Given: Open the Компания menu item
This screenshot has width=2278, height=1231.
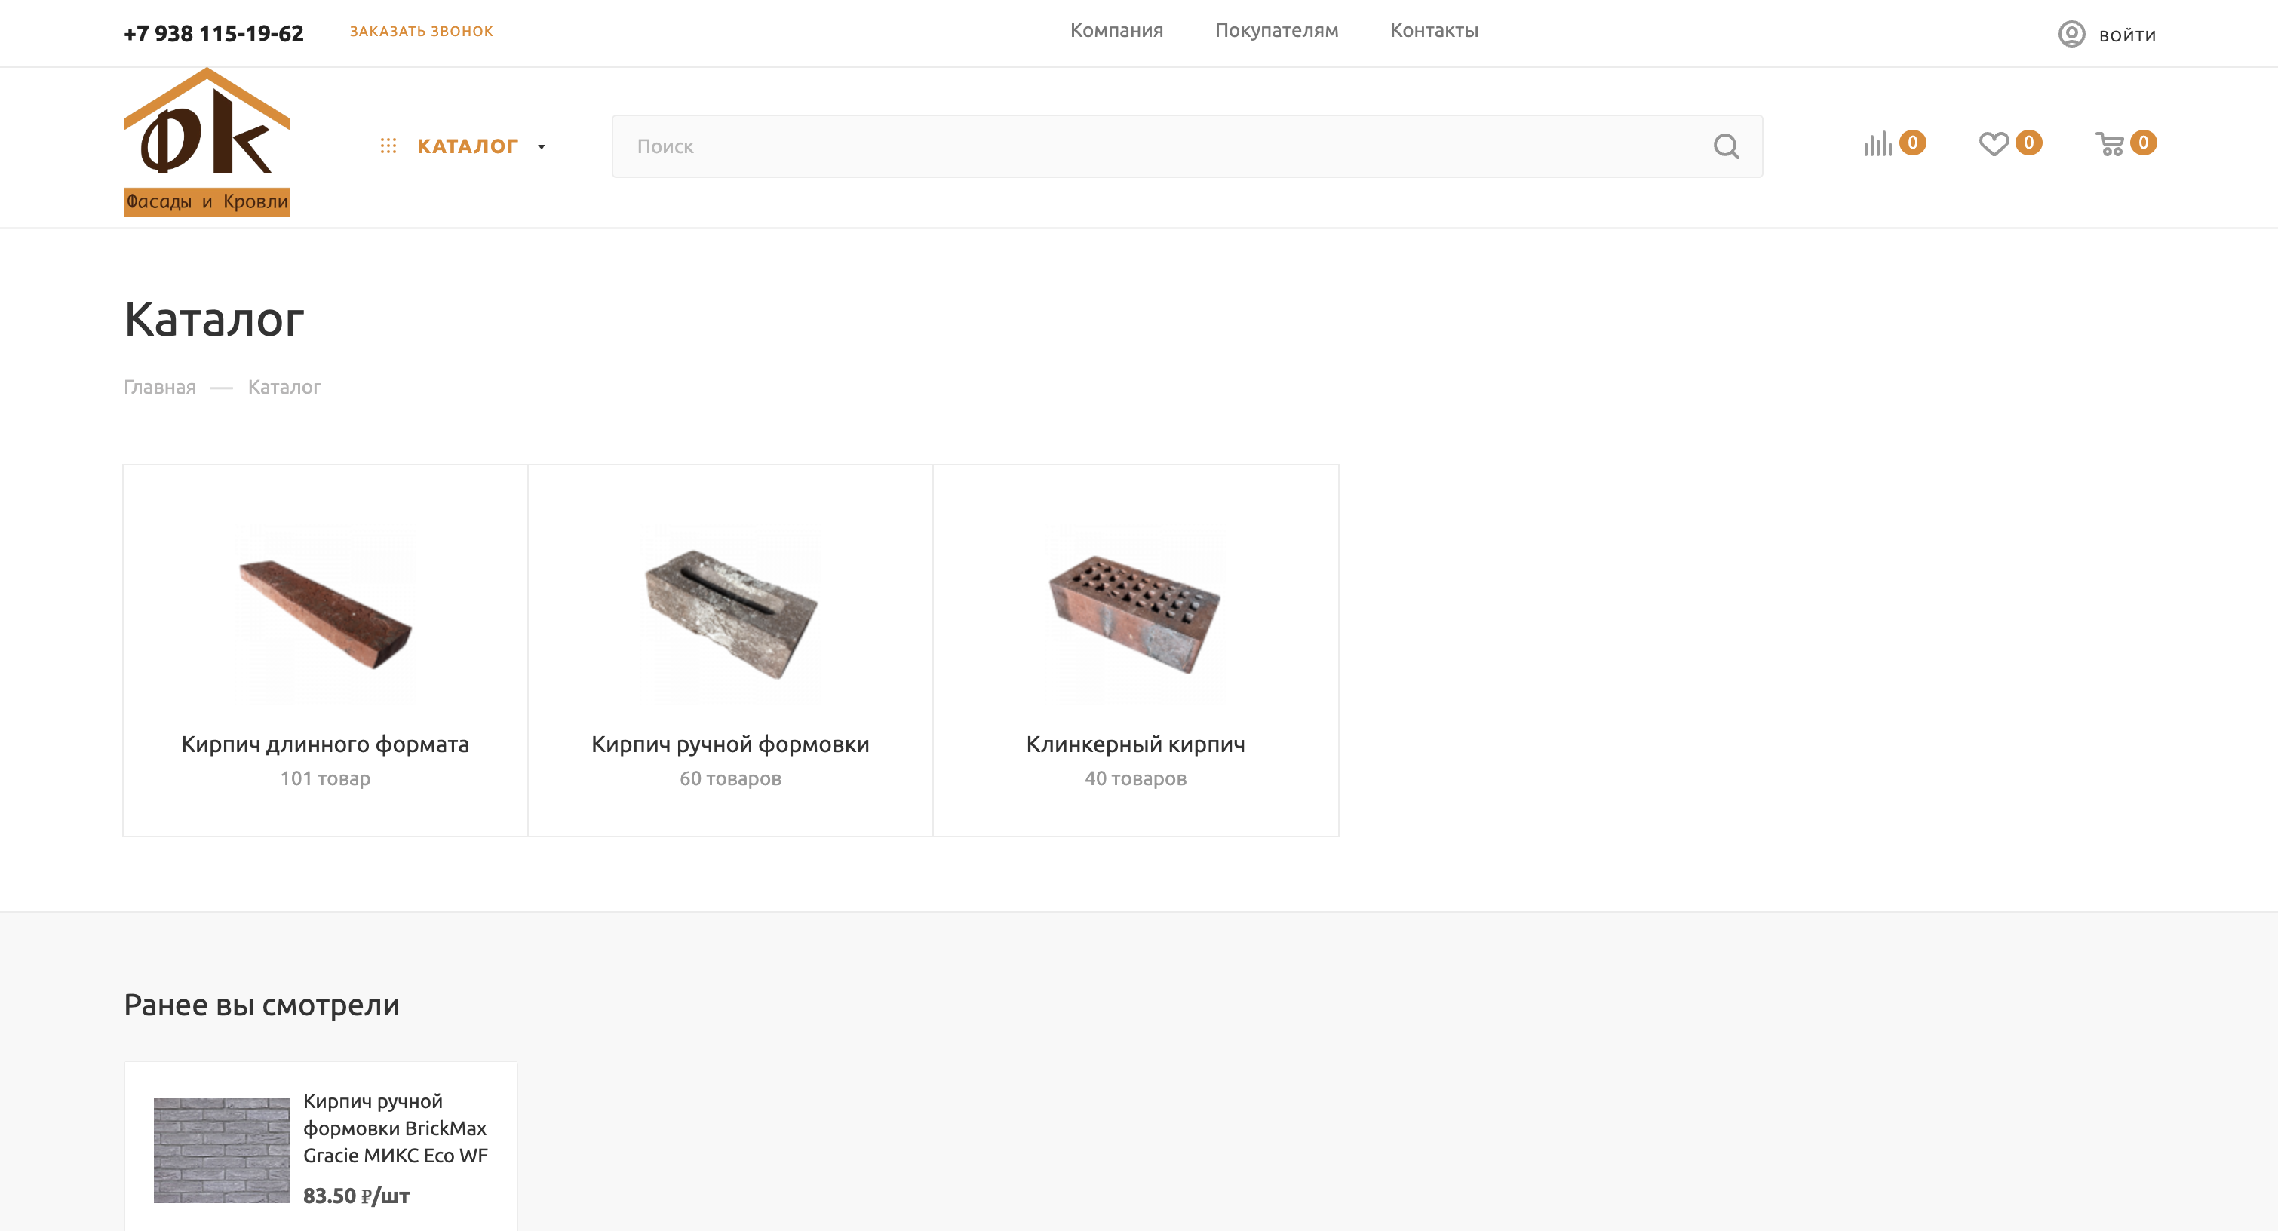Looking at the screenshot, I should tap(1116, 30).
